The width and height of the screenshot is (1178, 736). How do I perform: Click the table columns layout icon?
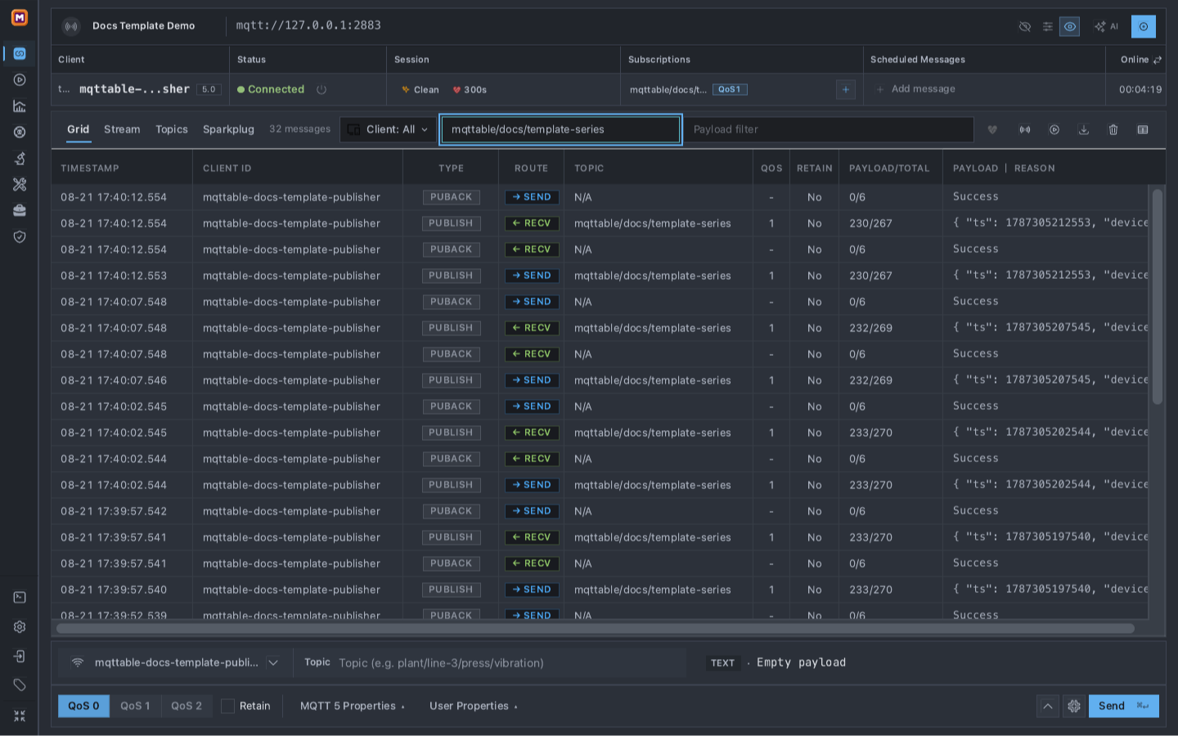coord(1143,130)
